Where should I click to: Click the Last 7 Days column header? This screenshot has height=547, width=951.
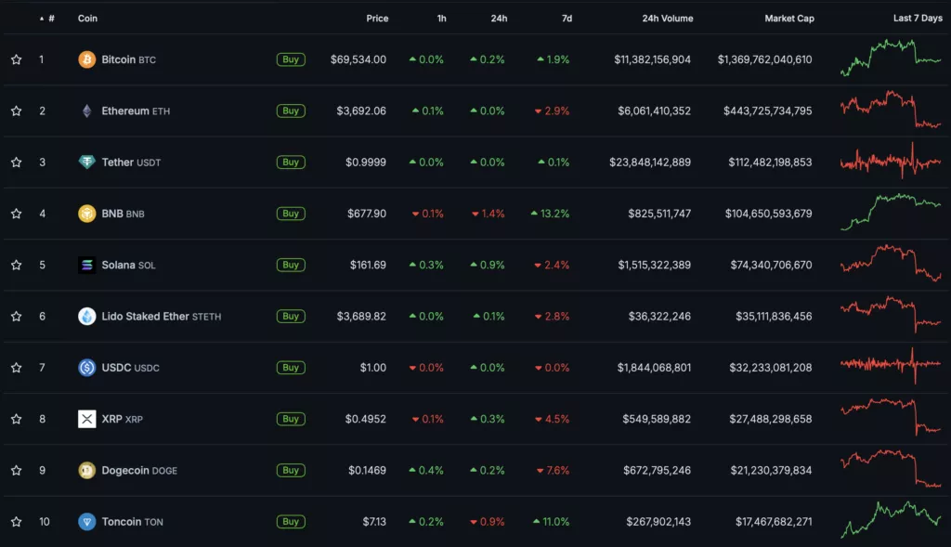918,19
